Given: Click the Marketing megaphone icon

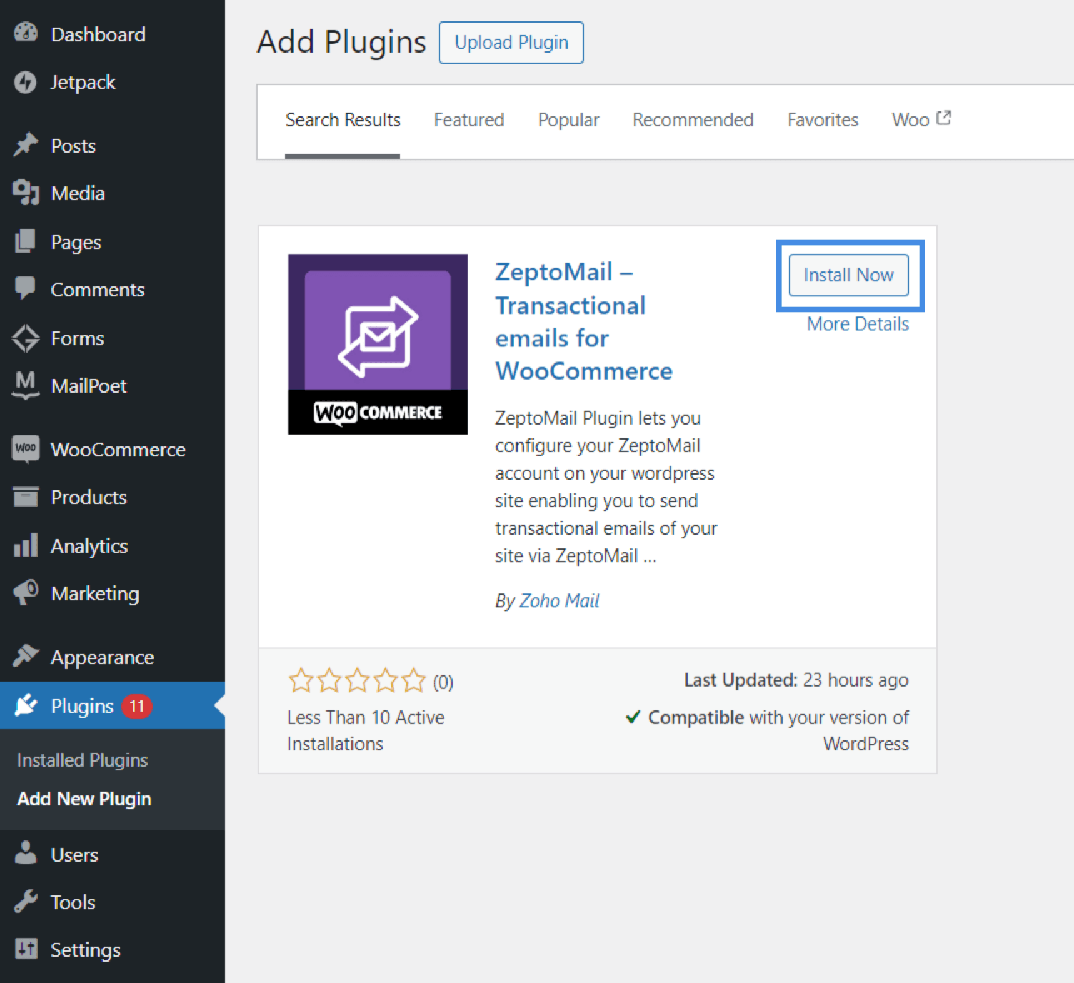Looking at the screenshot, I should 26,593.
